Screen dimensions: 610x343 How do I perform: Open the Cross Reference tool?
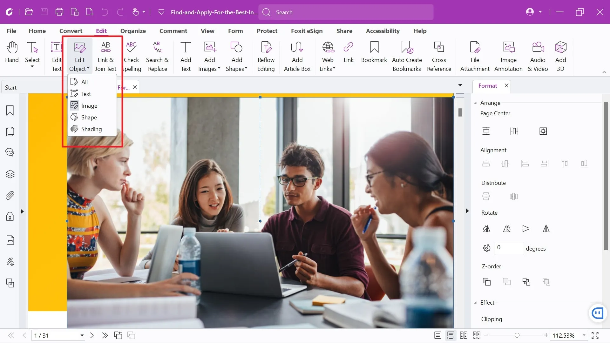click(x=439, y=55)
